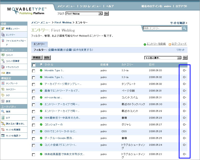Check the box for the コミッショナーの entry
This screenshot has width=200, height=160.
coord(33,125)
